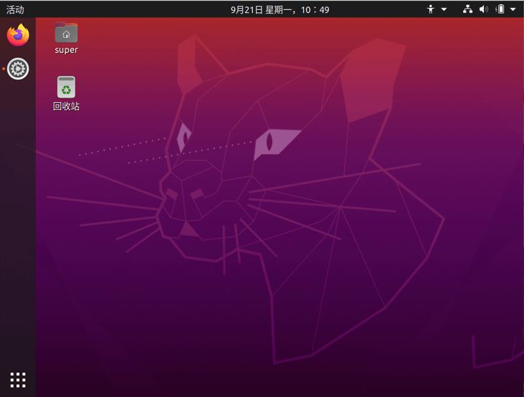Image resolution: width=524 pixels, height=397 pixels.
Task: Click the battery charging indicator icon
Action: [x=499, y=9]
